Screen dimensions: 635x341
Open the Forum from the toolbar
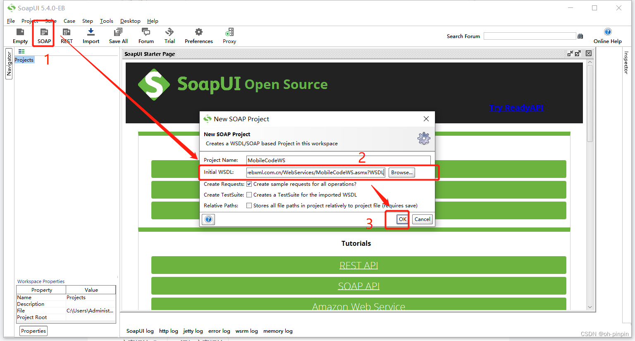click(x=146, y=36)
